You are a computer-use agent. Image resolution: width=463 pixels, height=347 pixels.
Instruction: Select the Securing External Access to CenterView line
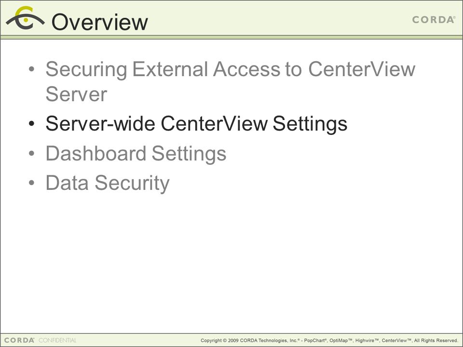point(231,69)
